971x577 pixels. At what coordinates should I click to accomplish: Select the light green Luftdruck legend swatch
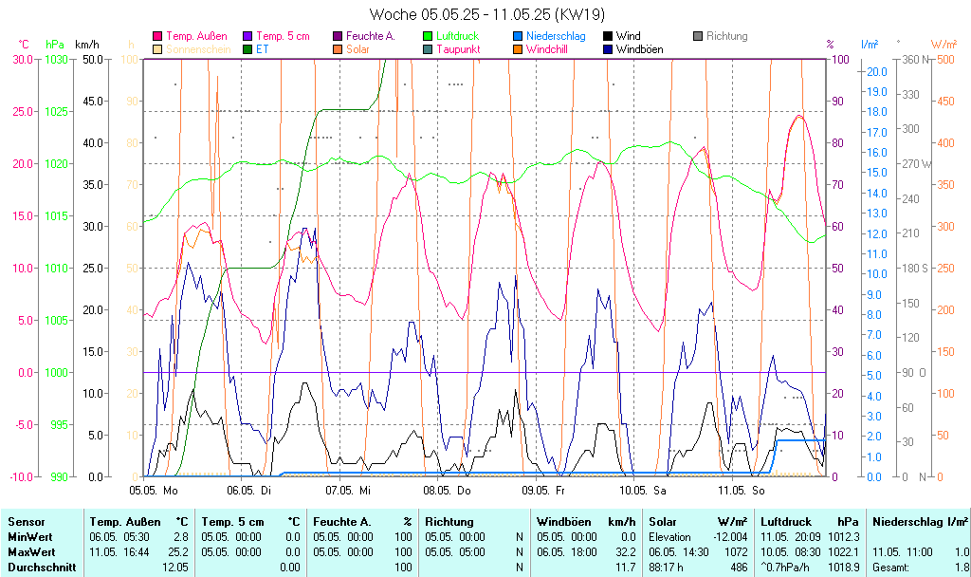[428, 36]
